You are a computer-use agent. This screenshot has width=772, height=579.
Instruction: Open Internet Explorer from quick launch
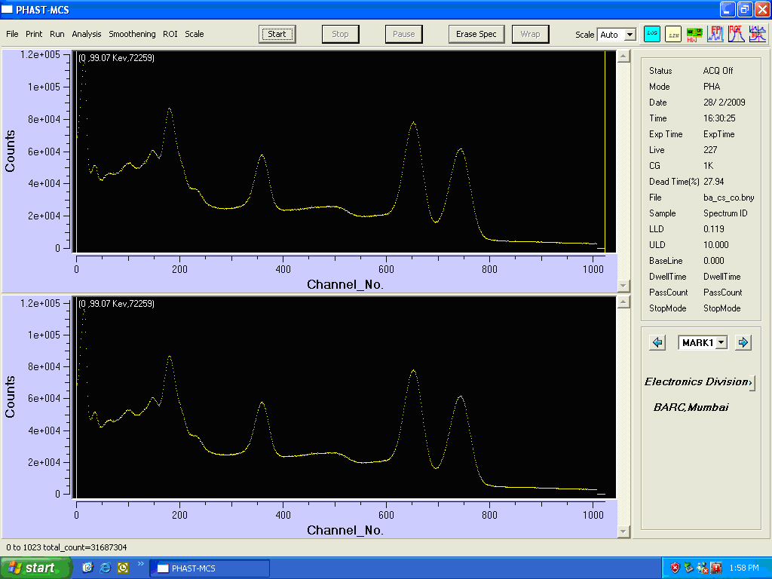(x=106, y=568)
